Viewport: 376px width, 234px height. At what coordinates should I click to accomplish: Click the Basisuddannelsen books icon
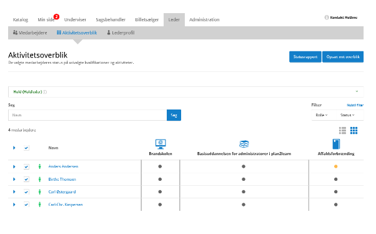[x=244, y=144]
